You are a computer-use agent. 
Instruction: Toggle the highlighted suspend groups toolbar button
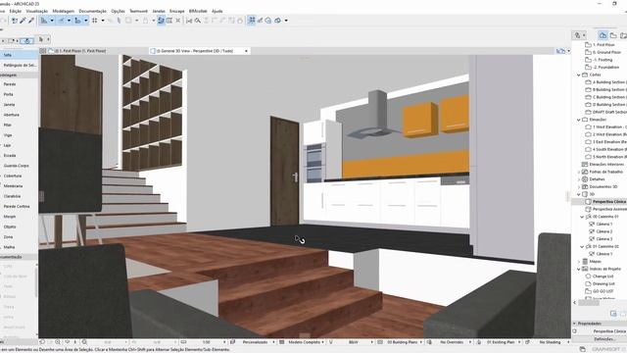coord(161,21)
